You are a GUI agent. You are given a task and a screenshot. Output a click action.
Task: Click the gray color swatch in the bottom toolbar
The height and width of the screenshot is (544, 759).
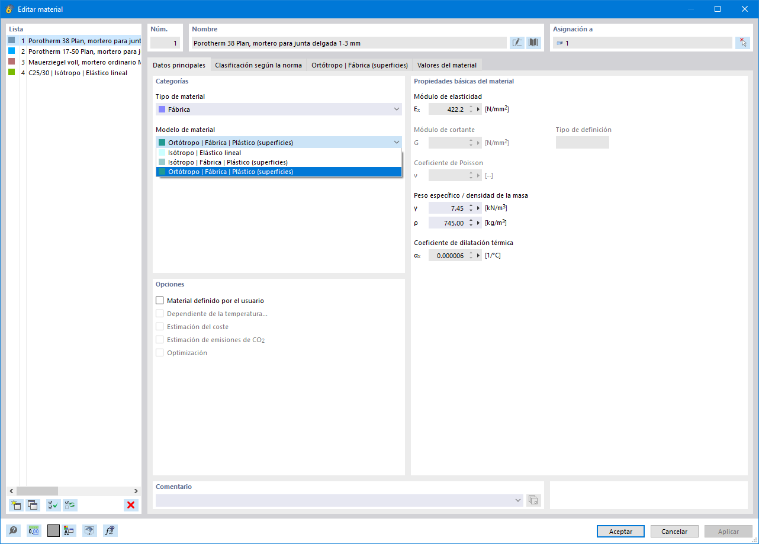tap(53, 530)
